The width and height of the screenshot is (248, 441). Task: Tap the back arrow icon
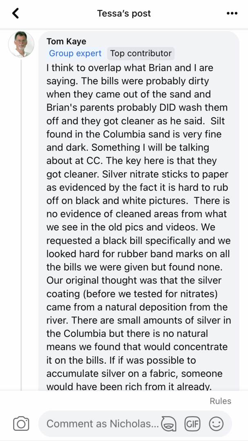[16, 13]
